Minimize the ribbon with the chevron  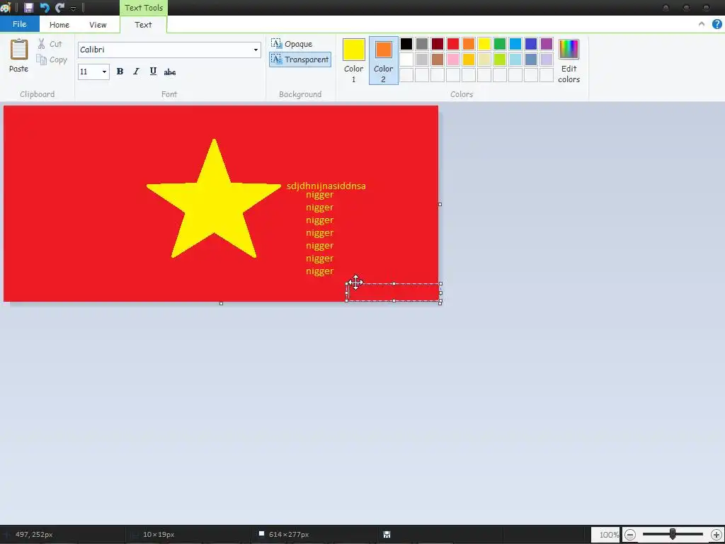click(x=702, y=24)
